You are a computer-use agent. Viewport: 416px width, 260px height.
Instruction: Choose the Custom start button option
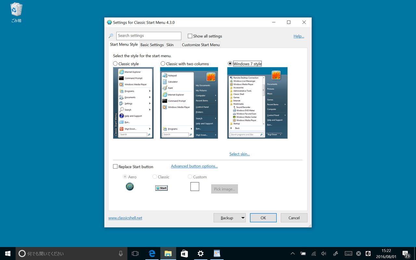(190, 176)
